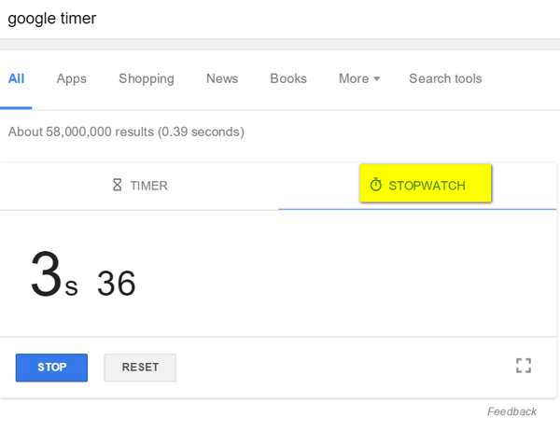Click the search box containing google timer

pyautogui.click(x=280, y=19)
